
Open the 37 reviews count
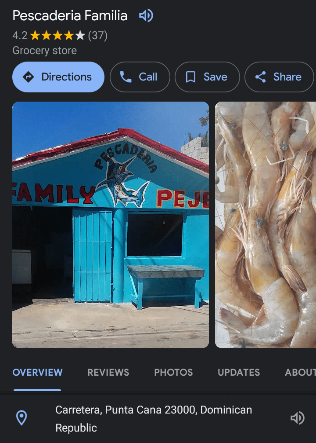point(98,36)
